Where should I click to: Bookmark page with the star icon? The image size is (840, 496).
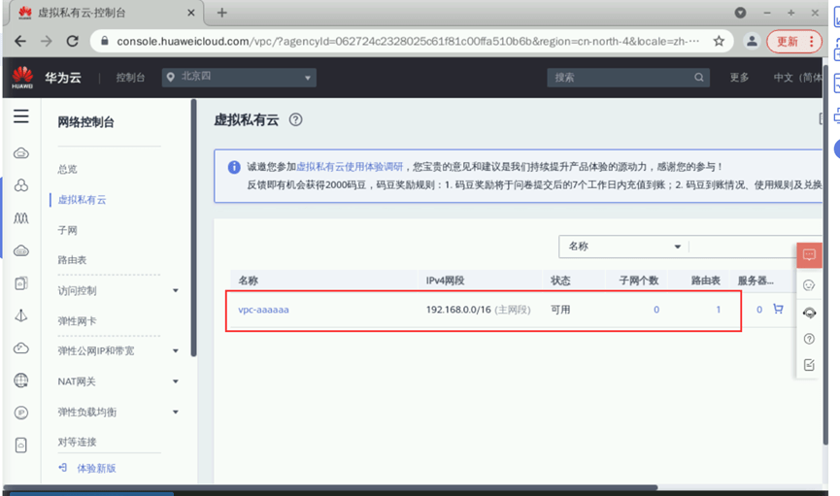719,41
